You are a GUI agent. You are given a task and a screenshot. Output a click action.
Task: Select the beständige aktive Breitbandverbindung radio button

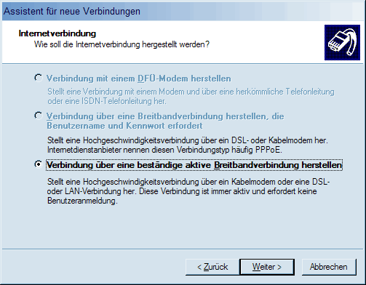[38, 164]
